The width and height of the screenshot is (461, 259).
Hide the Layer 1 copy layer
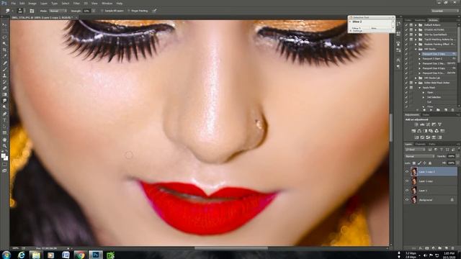[406, 181]
